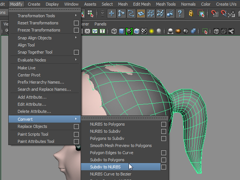Click the textured checker sphere icon
This screenshot has height=180, width=240.
coord(144,31)
